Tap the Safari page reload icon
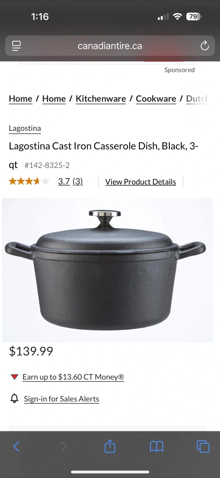Viewport: 220px width, 478px height. pyautogui.click(x=204, y=45)
